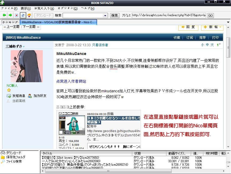Sort by the 動画サイズ column header
This screenshot has width=231, height=174.
[x=179, y=153]
